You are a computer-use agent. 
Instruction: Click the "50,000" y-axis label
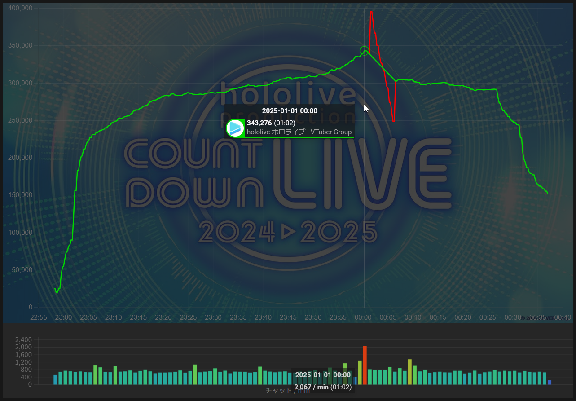tap(22, 270)
